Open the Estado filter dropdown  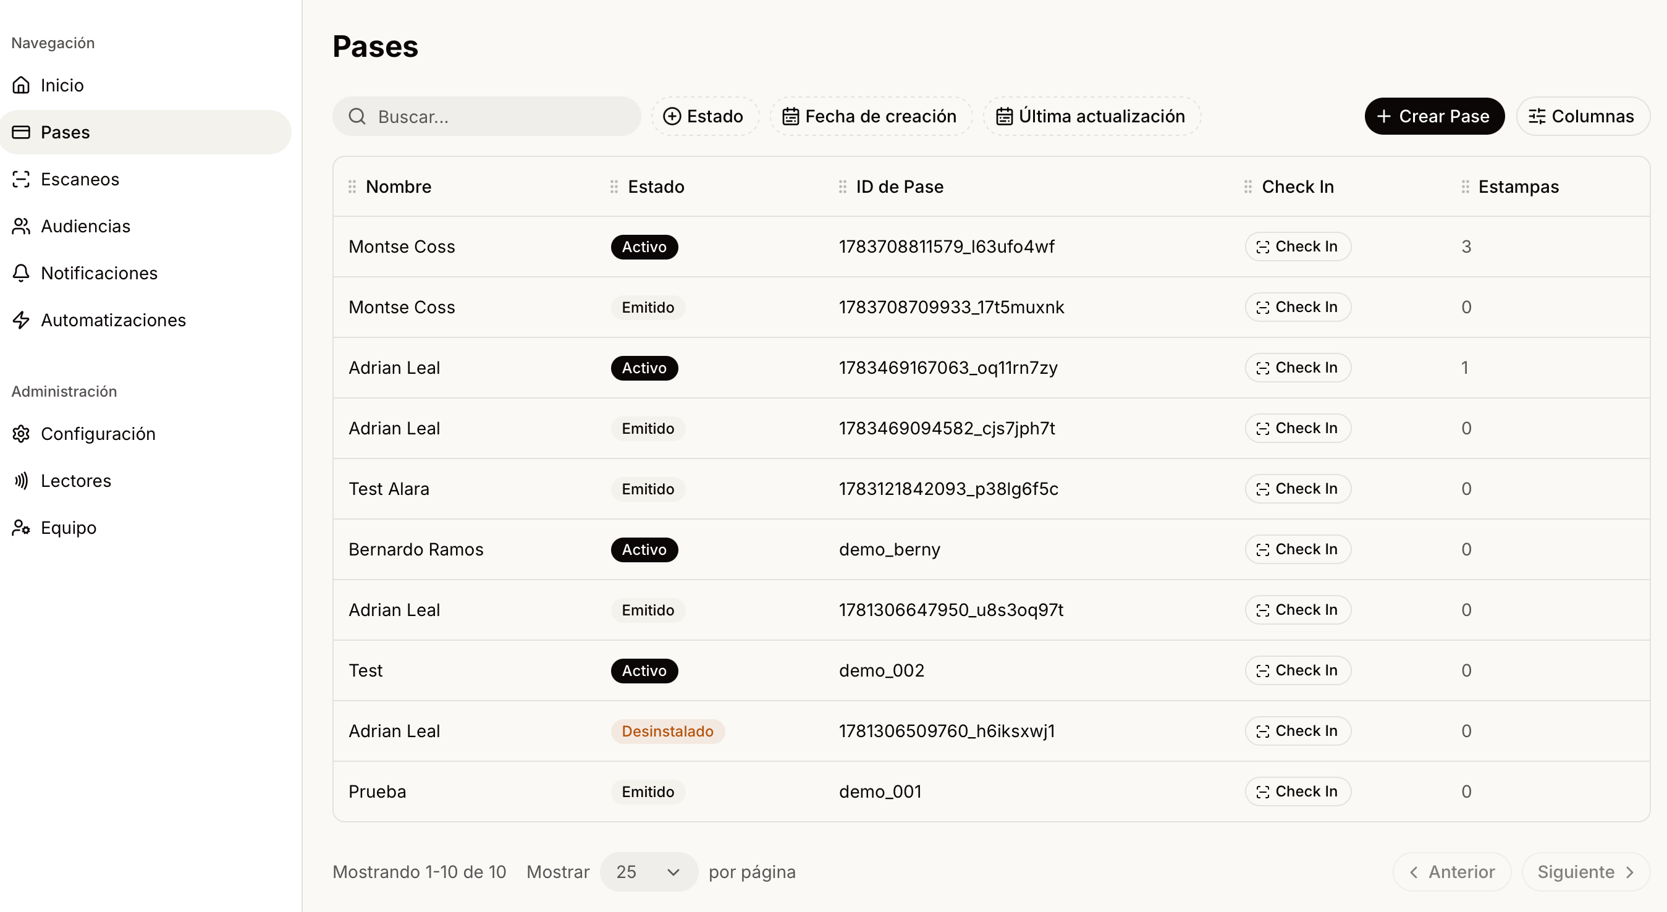click(705, 117)
